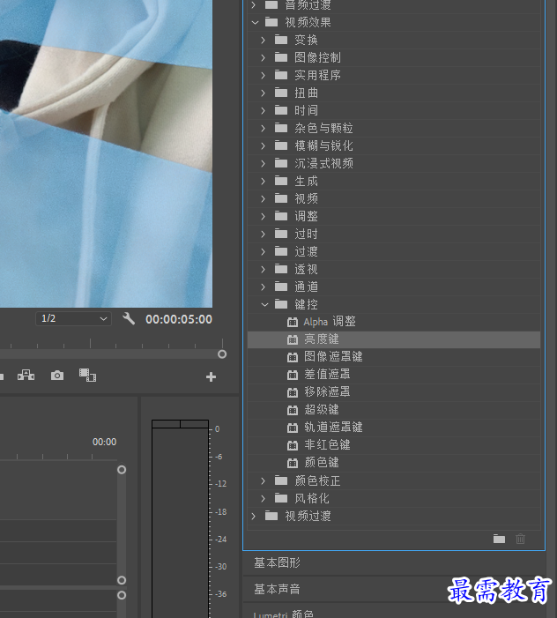
Task: Click the 00:00 timeline ruler label
Action: 104,442
